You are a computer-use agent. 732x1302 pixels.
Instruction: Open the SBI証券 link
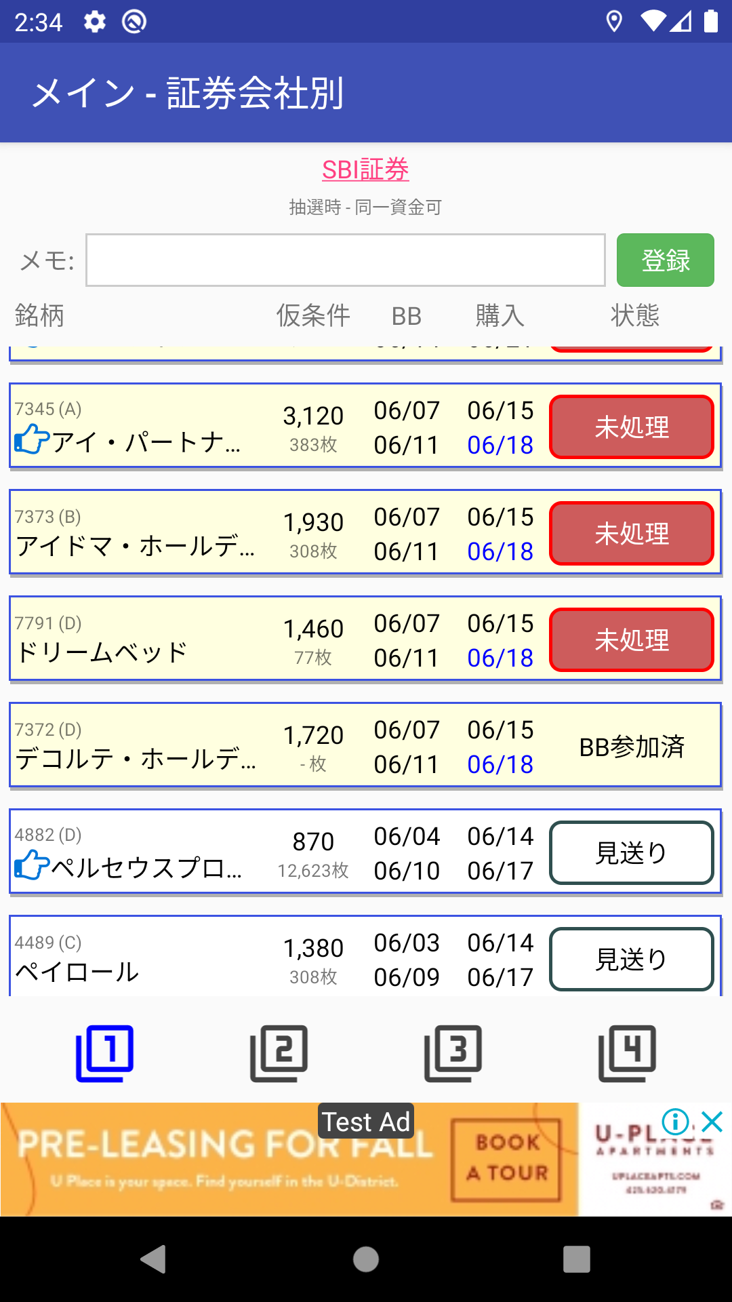tap(365, 170)
